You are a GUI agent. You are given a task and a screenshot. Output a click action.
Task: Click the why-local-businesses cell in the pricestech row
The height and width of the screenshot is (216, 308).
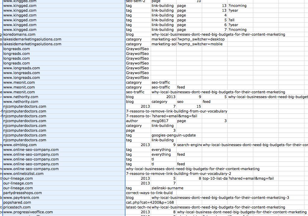point(218,207)
